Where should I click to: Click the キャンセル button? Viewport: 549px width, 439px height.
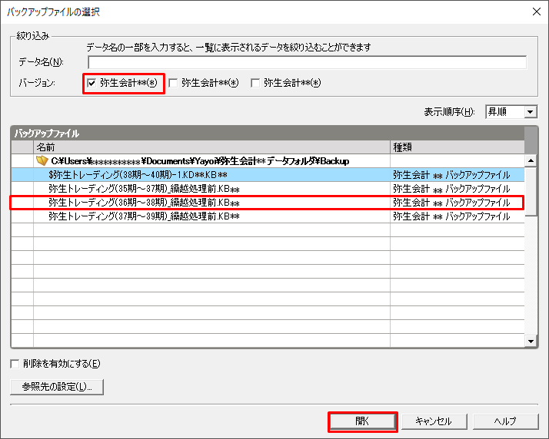[434, 421]
